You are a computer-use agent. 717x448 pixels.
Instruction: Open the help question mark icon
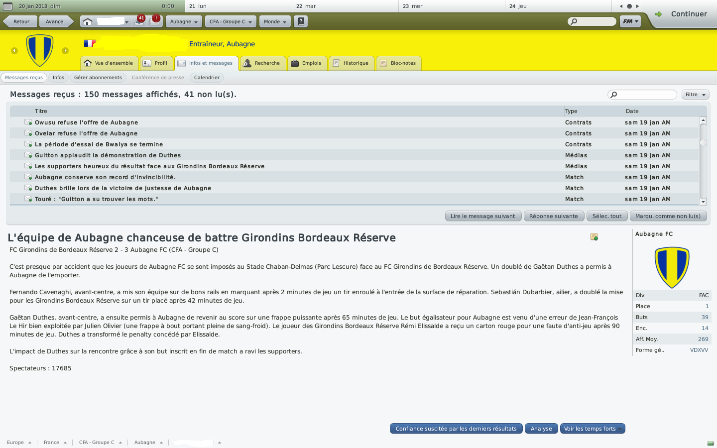tap(301, 21)
